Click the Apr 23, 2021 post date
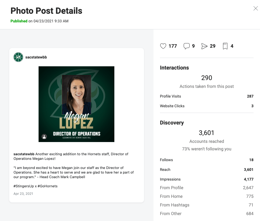Screen dimensions: 260x221 pos(23,194)
